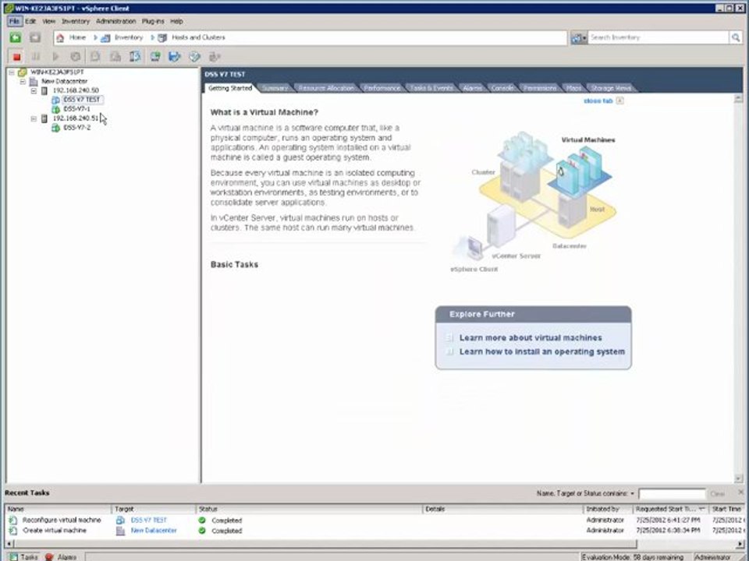Open the Administration menu
Screen dimensions: 749x561
(115, 22)
